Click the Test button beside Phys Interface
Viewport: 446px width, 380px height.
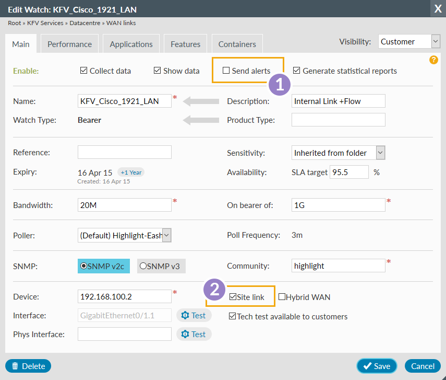(194, 334)
